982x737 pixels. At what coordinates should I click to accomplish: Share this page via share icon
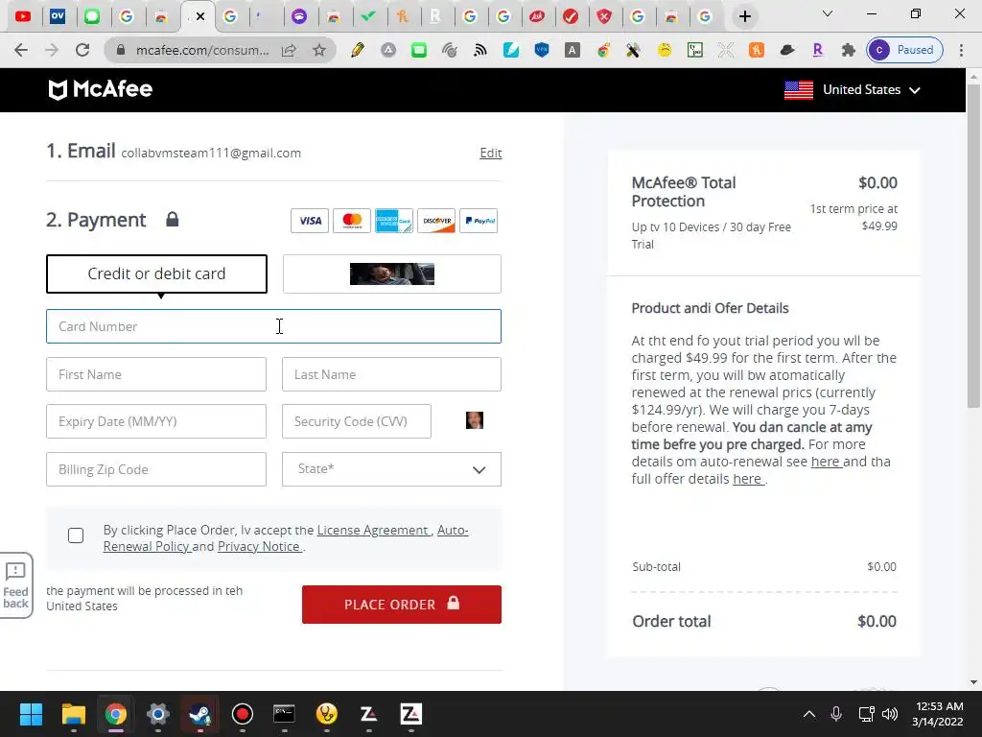[x=289, y=50]
